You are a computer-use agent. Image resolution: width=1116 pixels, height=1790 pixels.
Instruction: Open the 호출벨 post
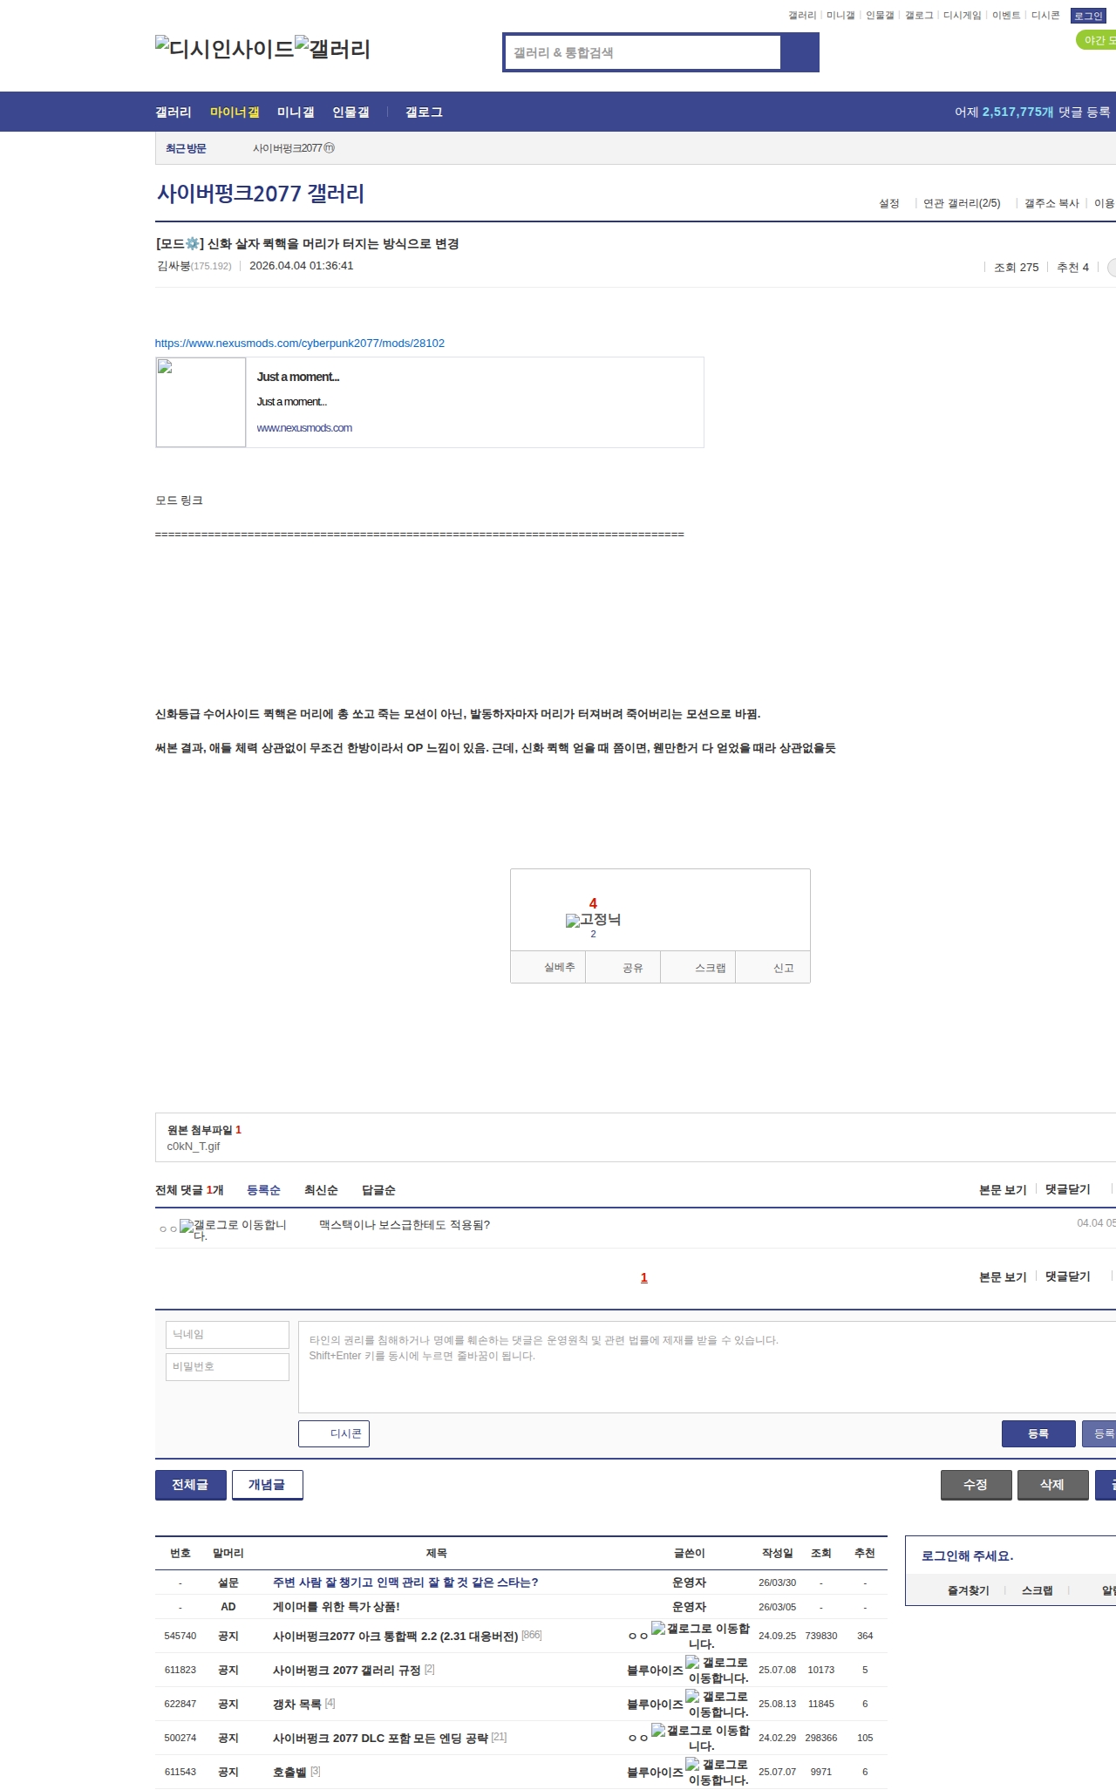coord(289,1772)
